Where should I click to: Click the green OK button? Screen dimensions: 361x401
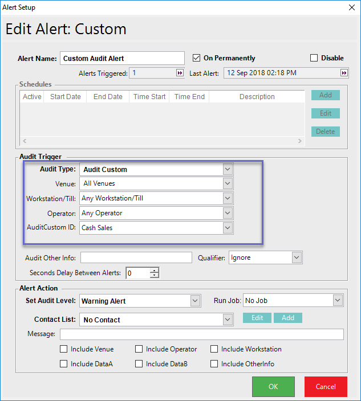(x=273, y=386)
